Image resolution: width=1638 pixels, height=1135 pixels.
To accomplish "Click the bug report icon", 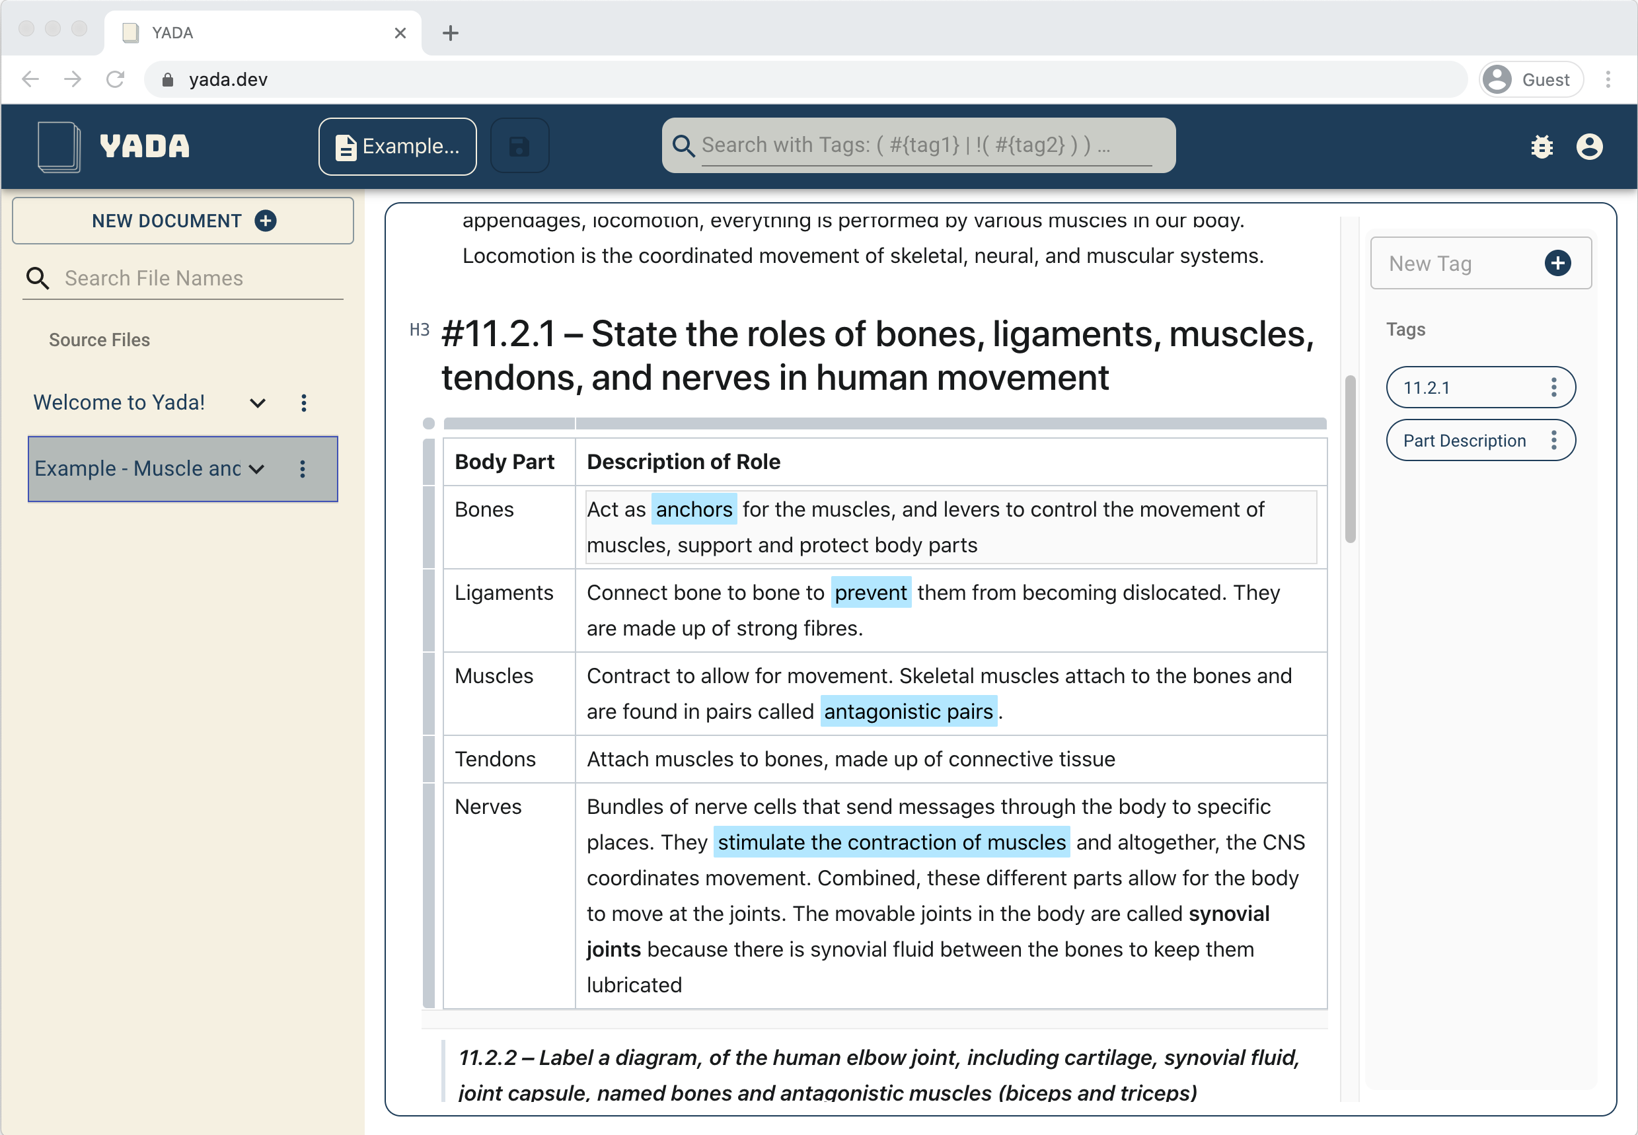I will click(x=1542, y=147).
